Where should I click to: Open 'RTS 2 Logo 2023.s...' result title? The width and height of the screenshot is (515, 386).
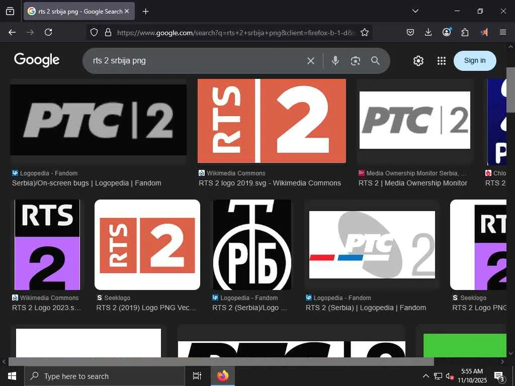click(x=47, y=308)
